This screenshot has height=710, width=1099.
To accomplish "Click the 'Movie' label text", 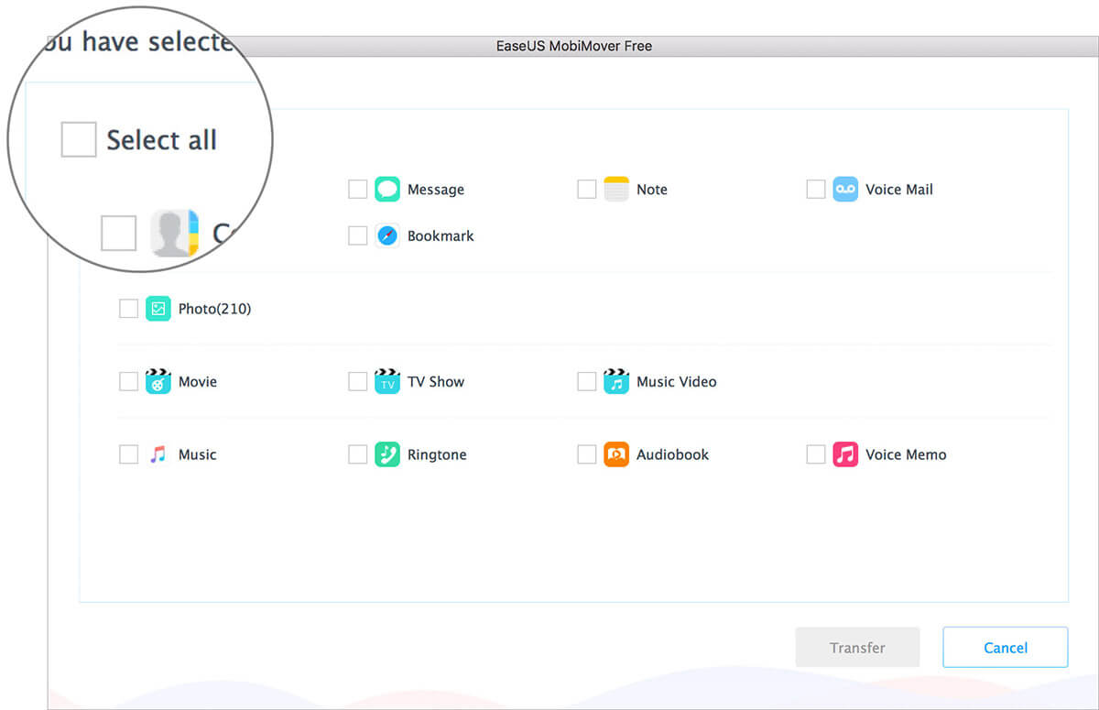I will (198, 381).
